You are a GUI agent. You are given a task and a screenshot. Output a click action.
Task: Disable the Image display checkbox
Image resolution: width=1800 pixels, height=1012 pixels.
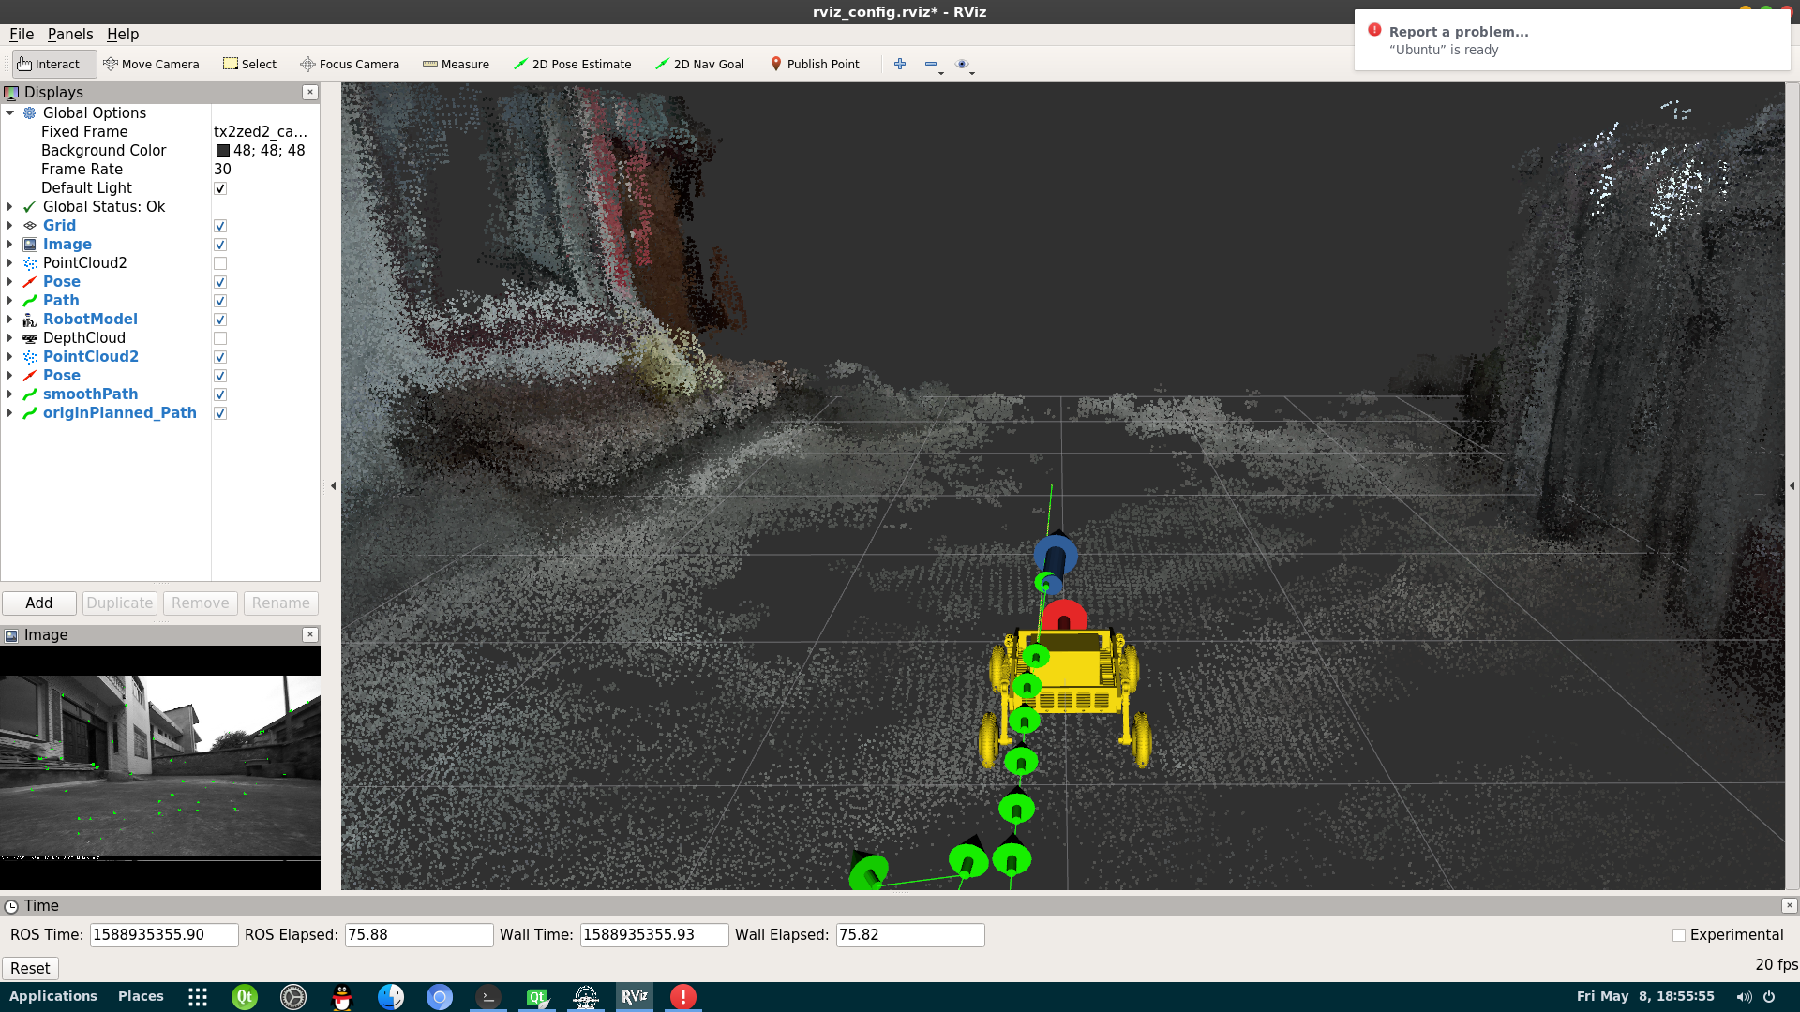[220, 245]
